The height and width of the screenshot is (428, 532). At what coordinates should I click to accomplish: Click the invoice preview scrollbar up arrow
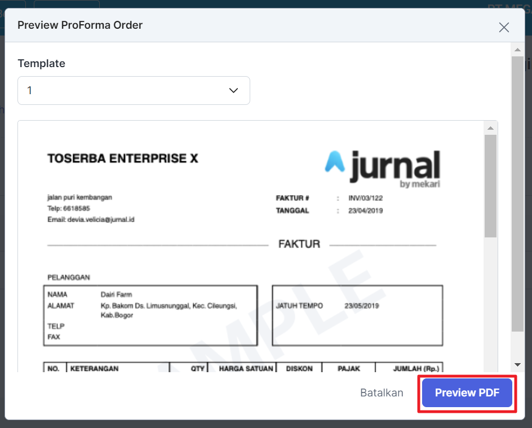click(490, 129)
